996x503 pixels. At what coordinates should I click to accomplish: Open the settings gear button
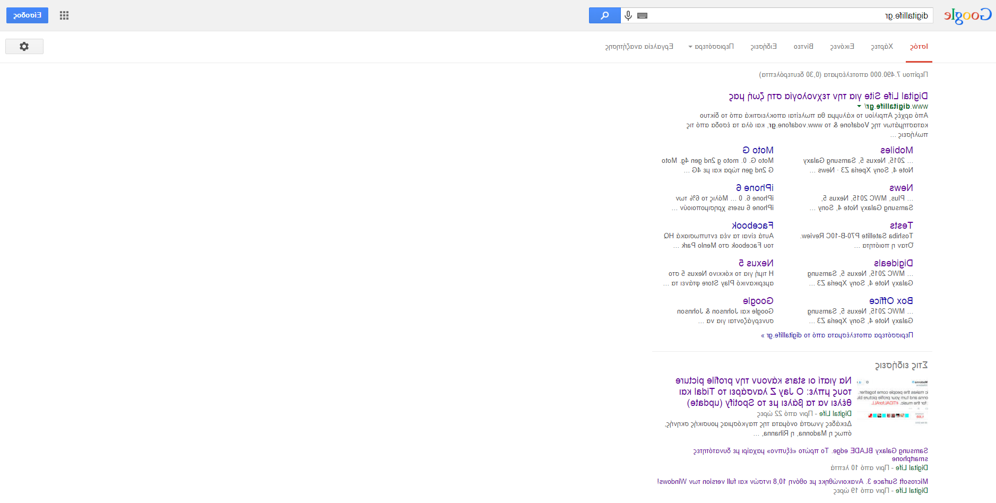tap(24, 47)
